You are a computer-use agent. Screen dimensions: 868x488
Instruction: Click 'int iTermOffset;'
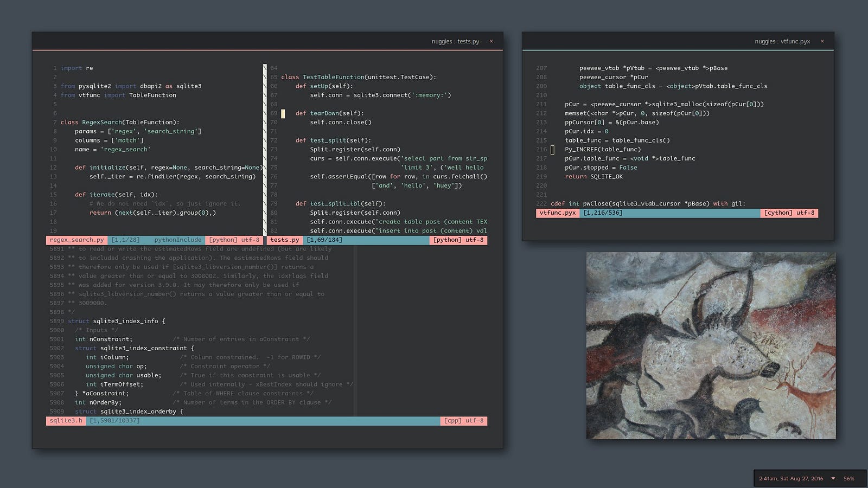pos(114,384)
